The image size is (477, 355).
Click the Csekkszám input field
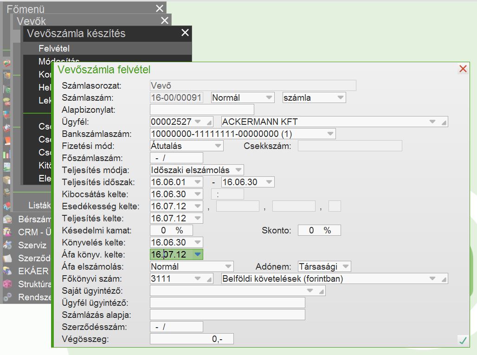pyautogui.click(x=350, y=146)
